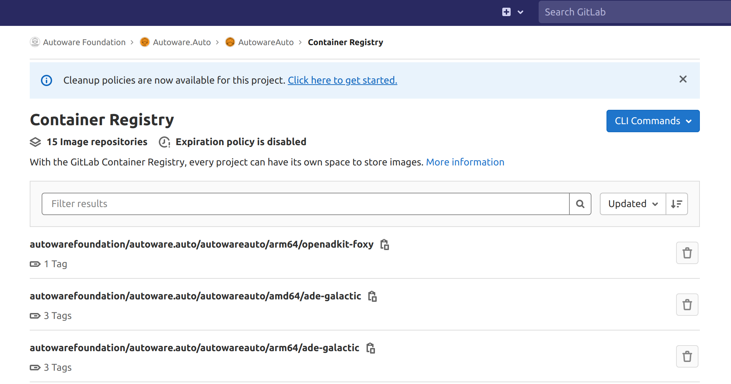
Task: Click Container Registry breadcrumb
Action: 345,42
